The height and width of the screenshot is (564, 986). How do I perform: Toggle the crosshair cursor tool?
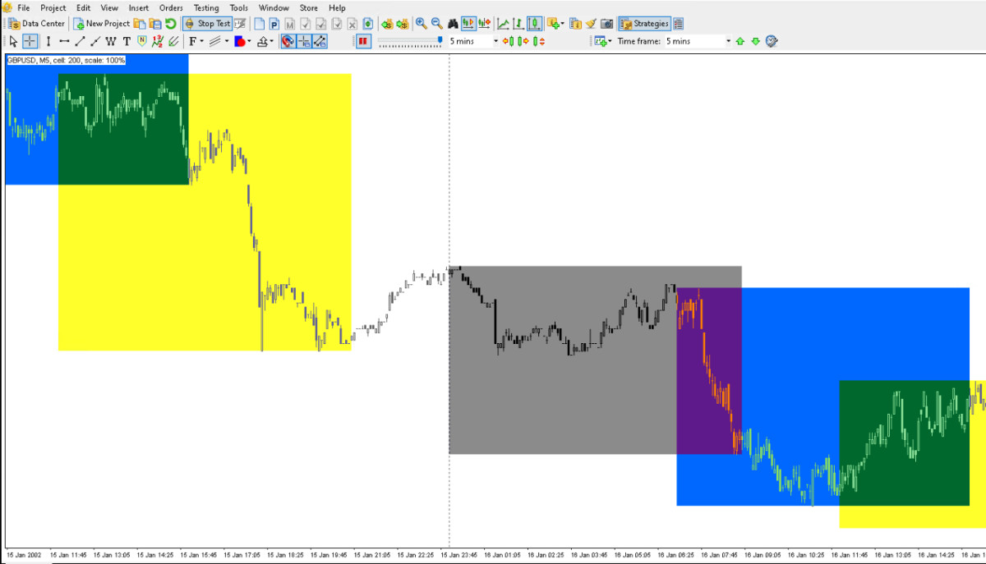[30, 41]
